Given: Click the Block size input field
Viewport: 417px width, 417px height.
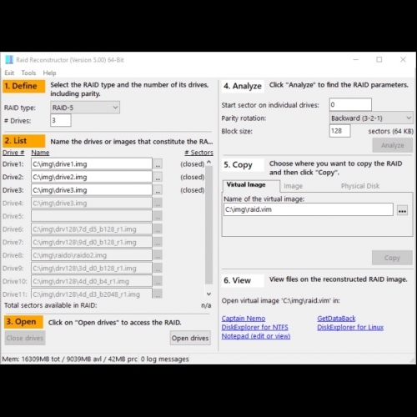Looking at the screenshot, I should pos(339,131).
